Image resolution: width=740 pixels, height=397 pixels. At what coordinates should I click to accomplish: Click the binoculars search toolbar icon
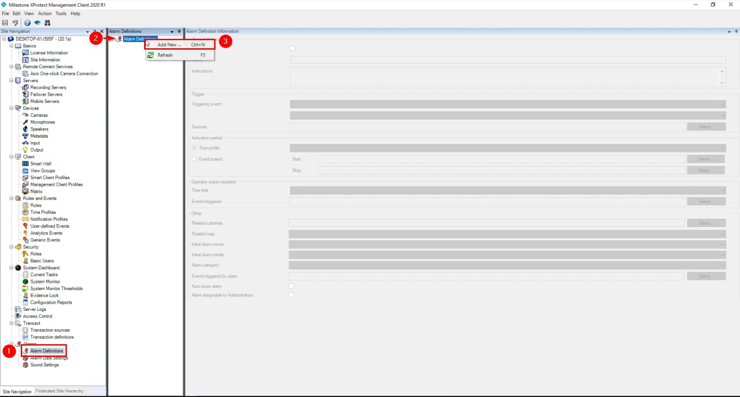(47, 23)
